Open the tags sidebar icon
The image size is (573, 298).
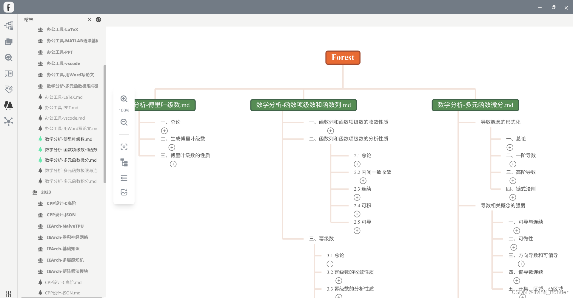point(9,89)
